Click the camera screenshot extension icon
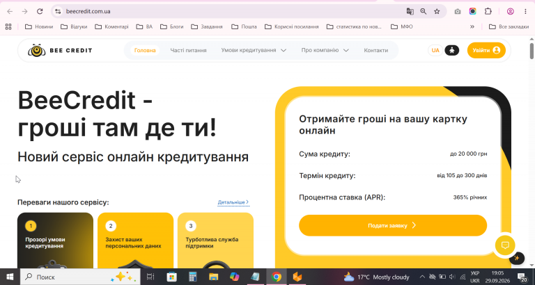The height and width of the screenshot is (285, 535). tap(458, 11)
